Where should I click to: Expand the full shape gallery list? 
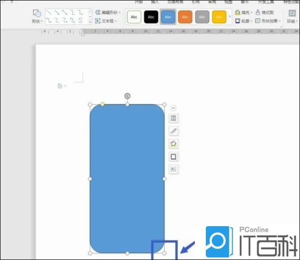click(90, 22)
